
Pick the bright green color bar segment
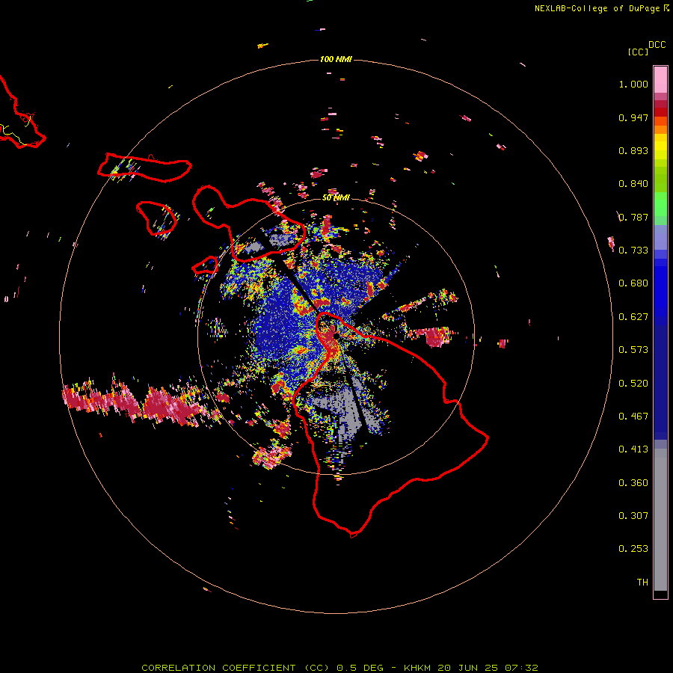click(x=660, y=204)
